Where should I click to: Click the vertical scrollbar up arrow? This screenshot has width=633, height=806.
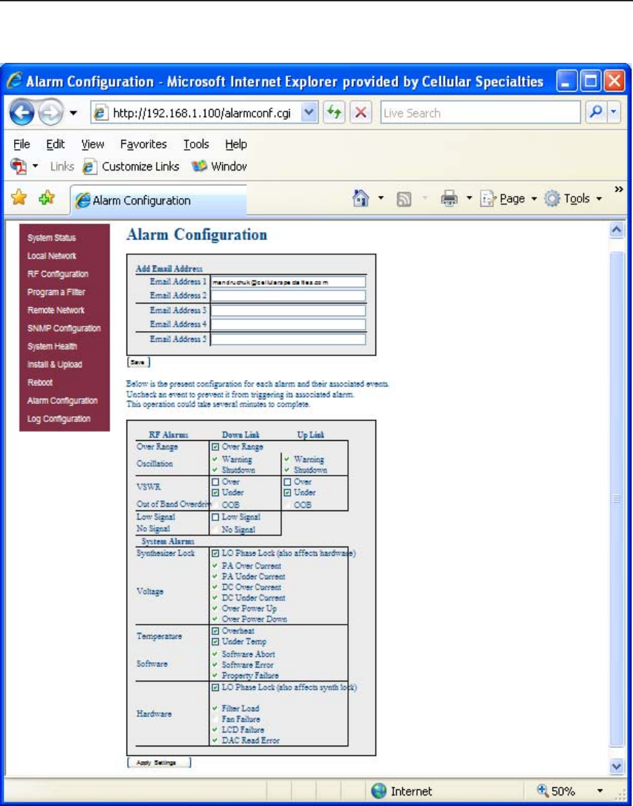coord(618,229)
